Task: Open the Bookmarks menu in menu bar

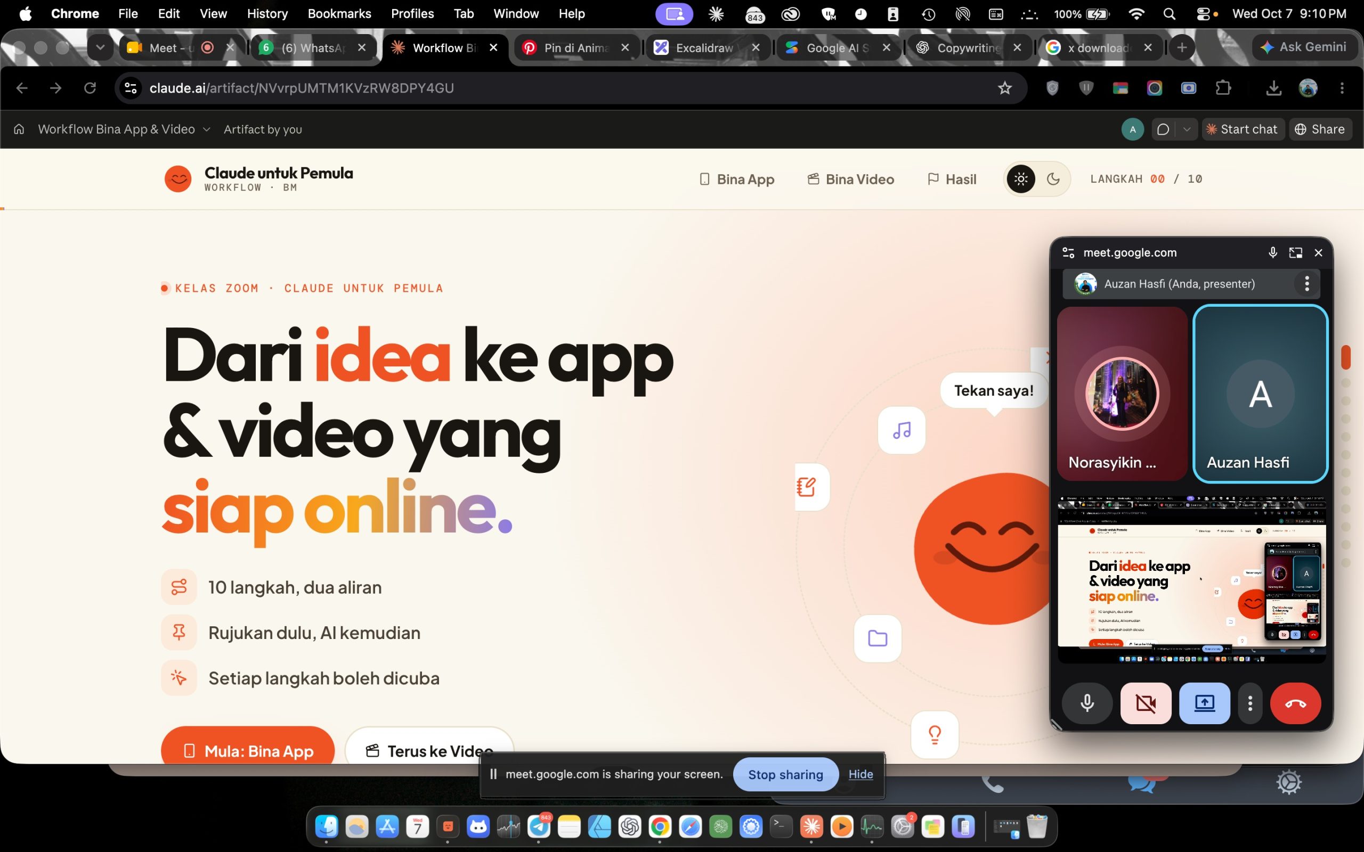Action: 339,13
